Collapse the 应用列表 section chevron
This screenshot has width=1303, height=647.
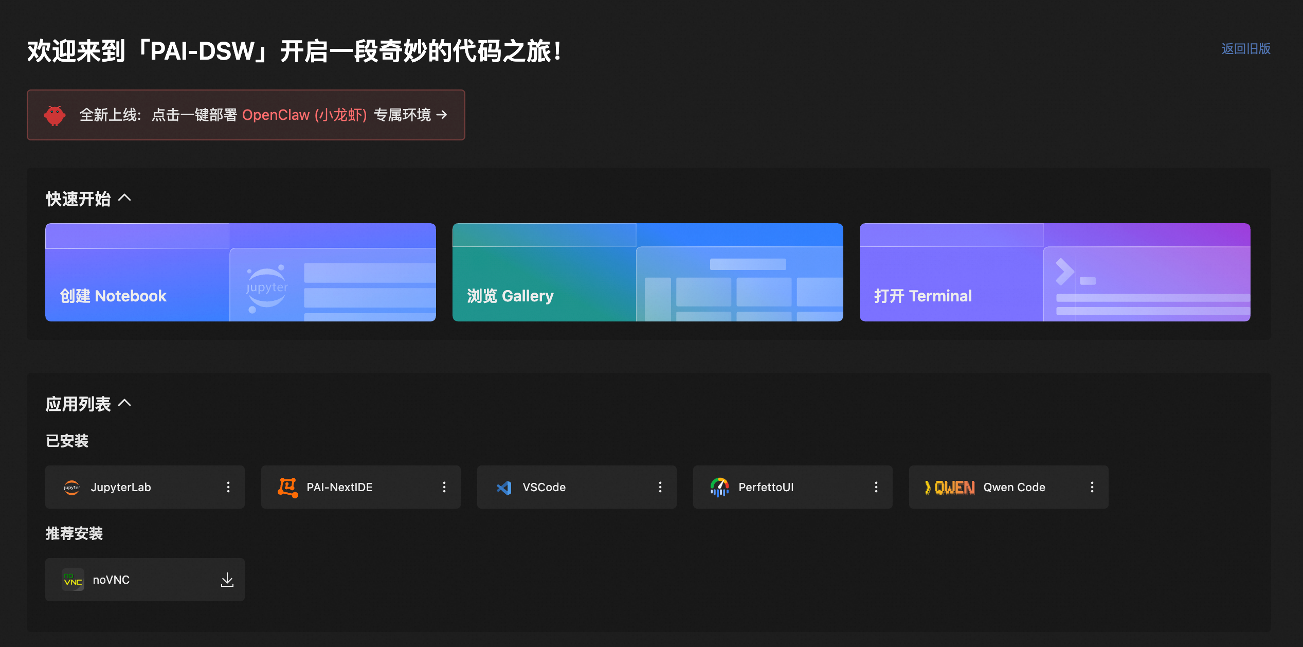[124, 403]
